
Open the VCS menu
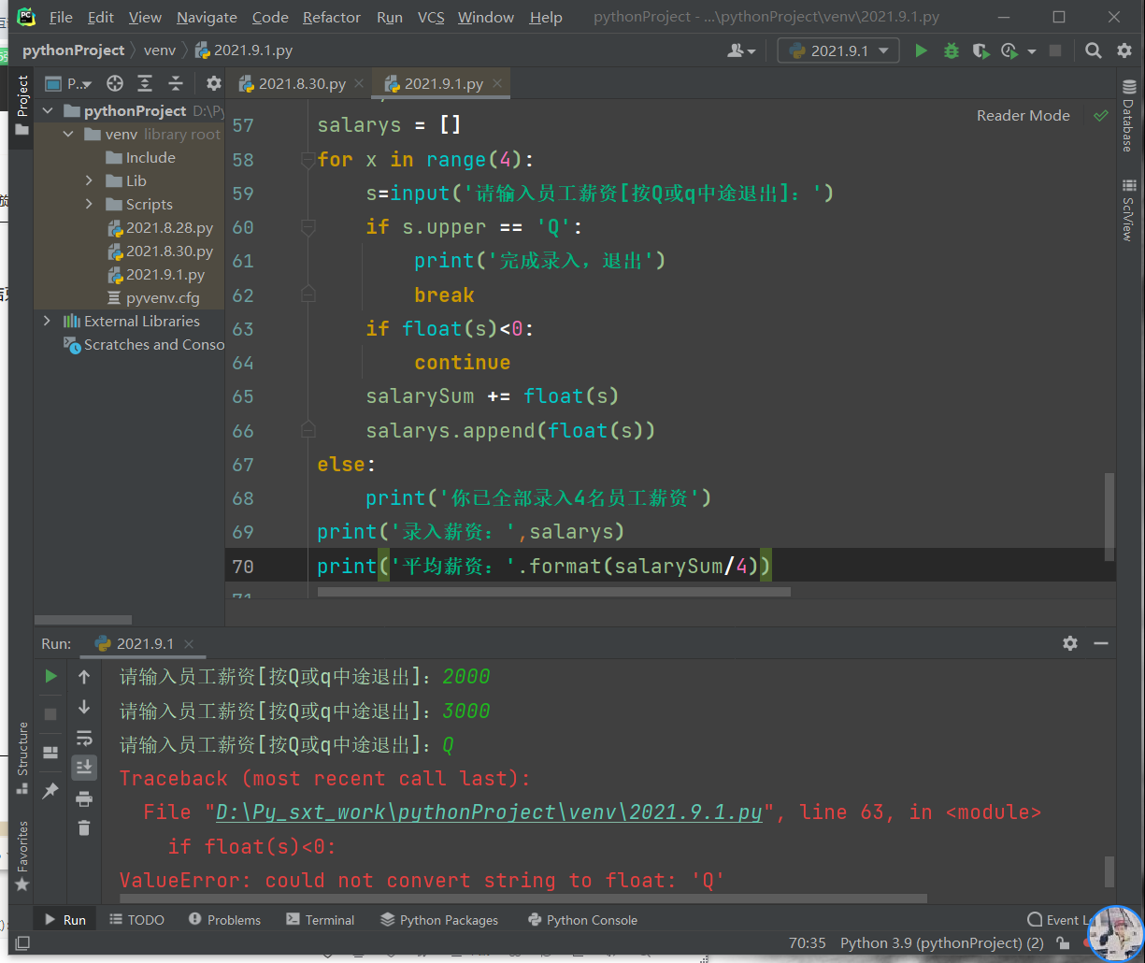click(x=431, y=17)
